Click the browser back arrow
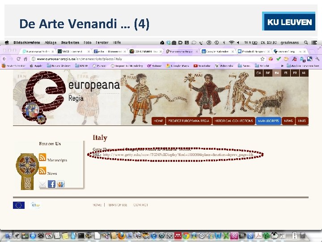The height and width of the screenshot is (242, 322). coord(4,59)
